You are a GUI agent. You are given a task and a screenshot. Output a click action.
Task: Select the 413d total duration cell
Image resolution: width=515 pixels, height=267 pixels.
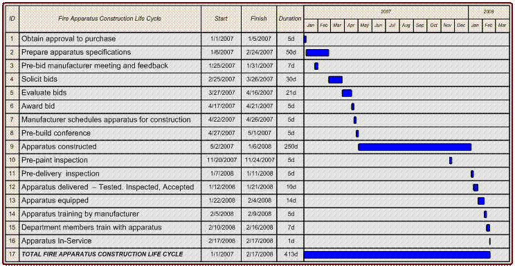(x=290, y=255)
